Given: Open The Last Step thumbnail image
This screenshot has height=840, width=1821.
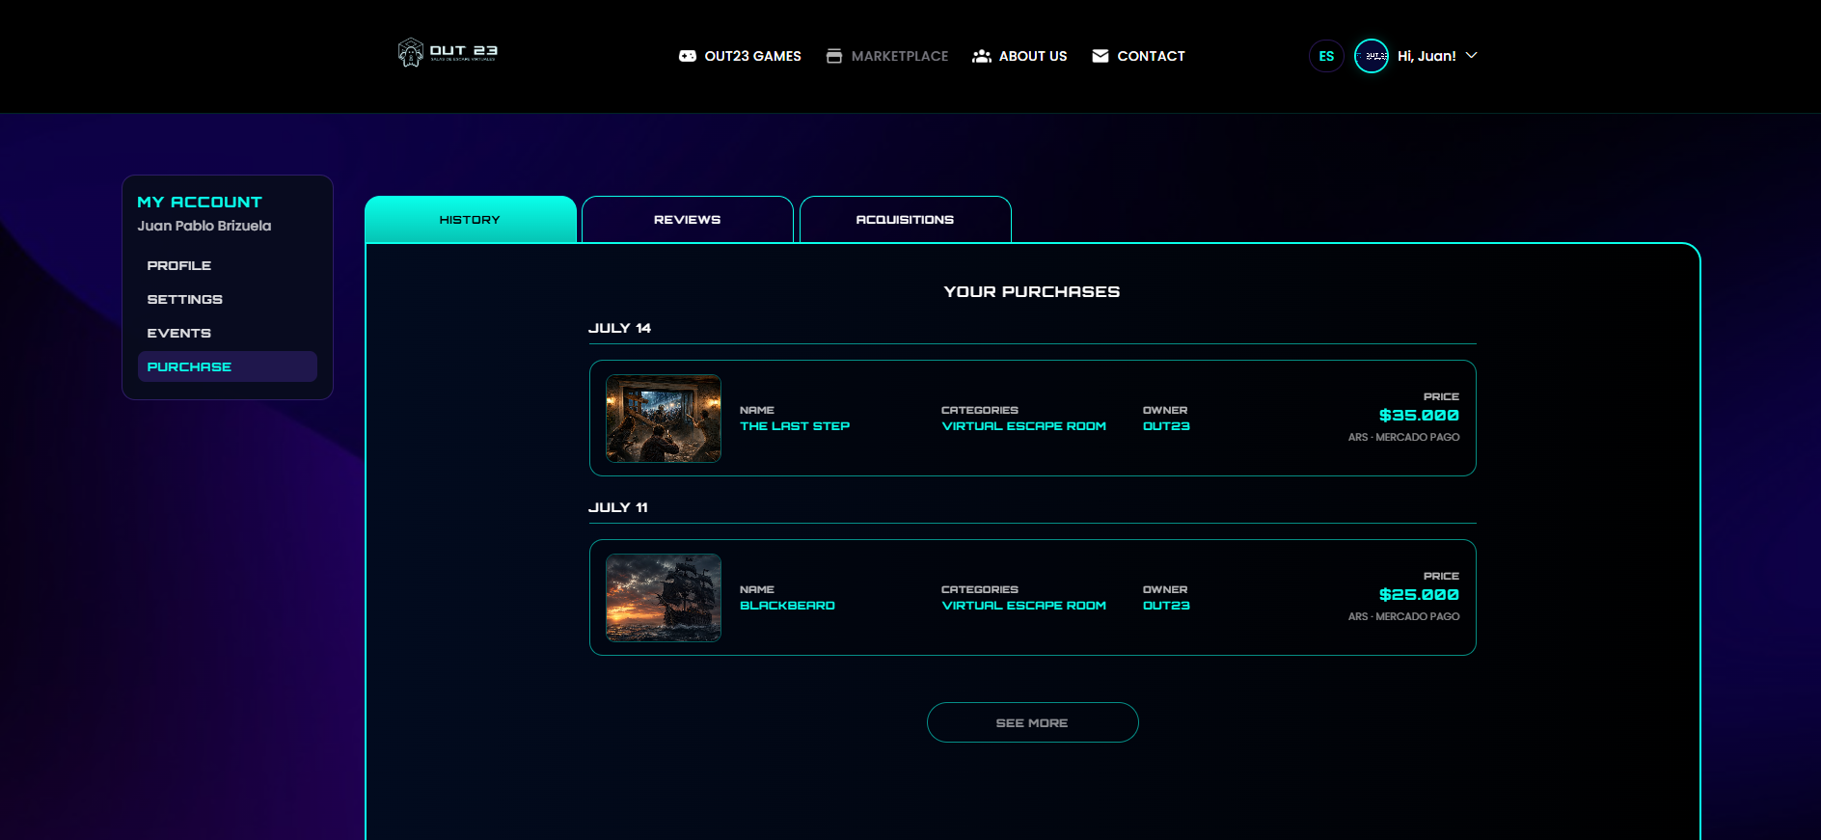Looking at the screenshot, I should [664, 419].
